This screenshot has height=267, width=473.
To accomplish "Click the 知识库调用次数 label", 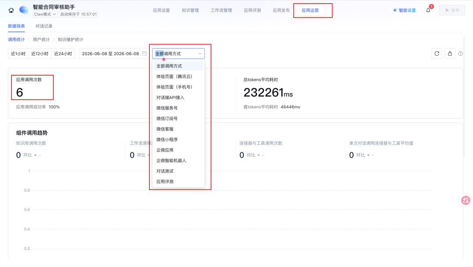I will [31, 143].
